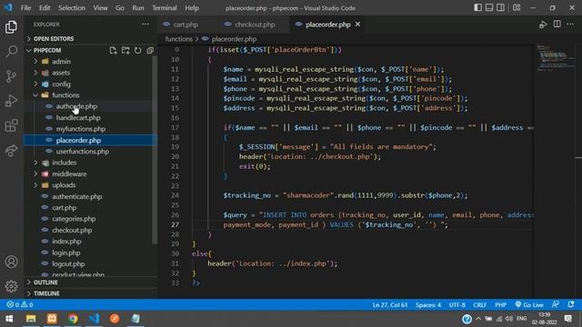Toggle Secondary Side Bar visibility
This screenshot has width=582, height=327.
pyautogui.click(x=501, y=8)
